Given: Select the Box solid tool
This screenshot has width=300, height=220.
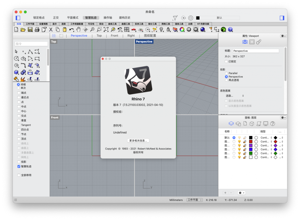Looking at the screenshot, I should click(16, 72).
